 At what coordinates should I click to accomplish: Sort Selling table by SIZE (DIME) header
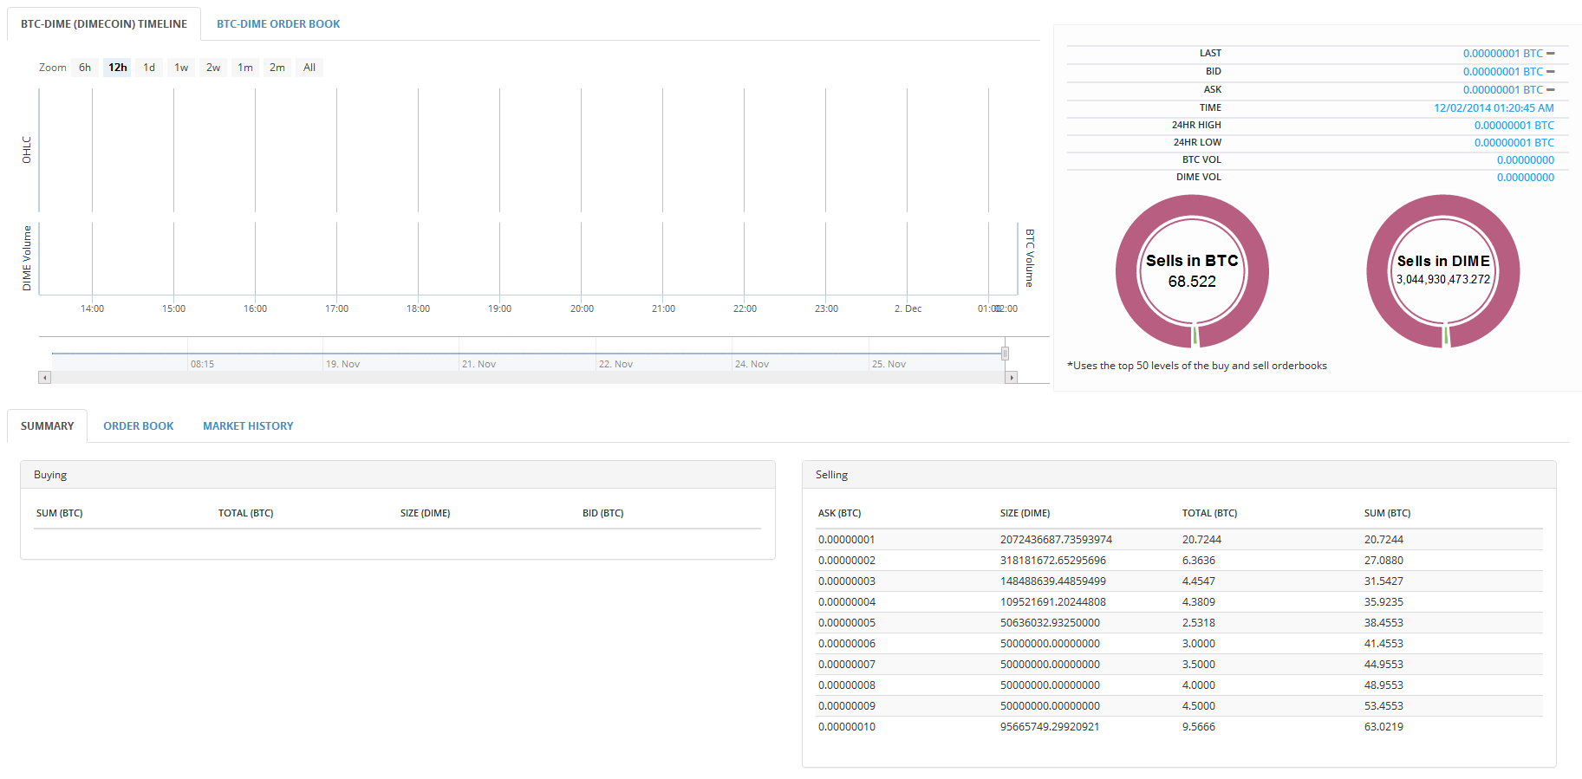pyautogui.click(x=1025, y=514)
